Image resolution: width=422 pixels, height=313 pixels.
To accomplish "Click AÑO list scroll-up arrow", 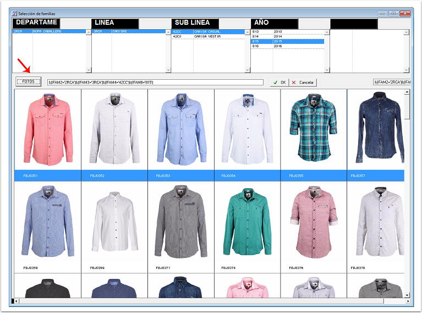I will [327, 32].
